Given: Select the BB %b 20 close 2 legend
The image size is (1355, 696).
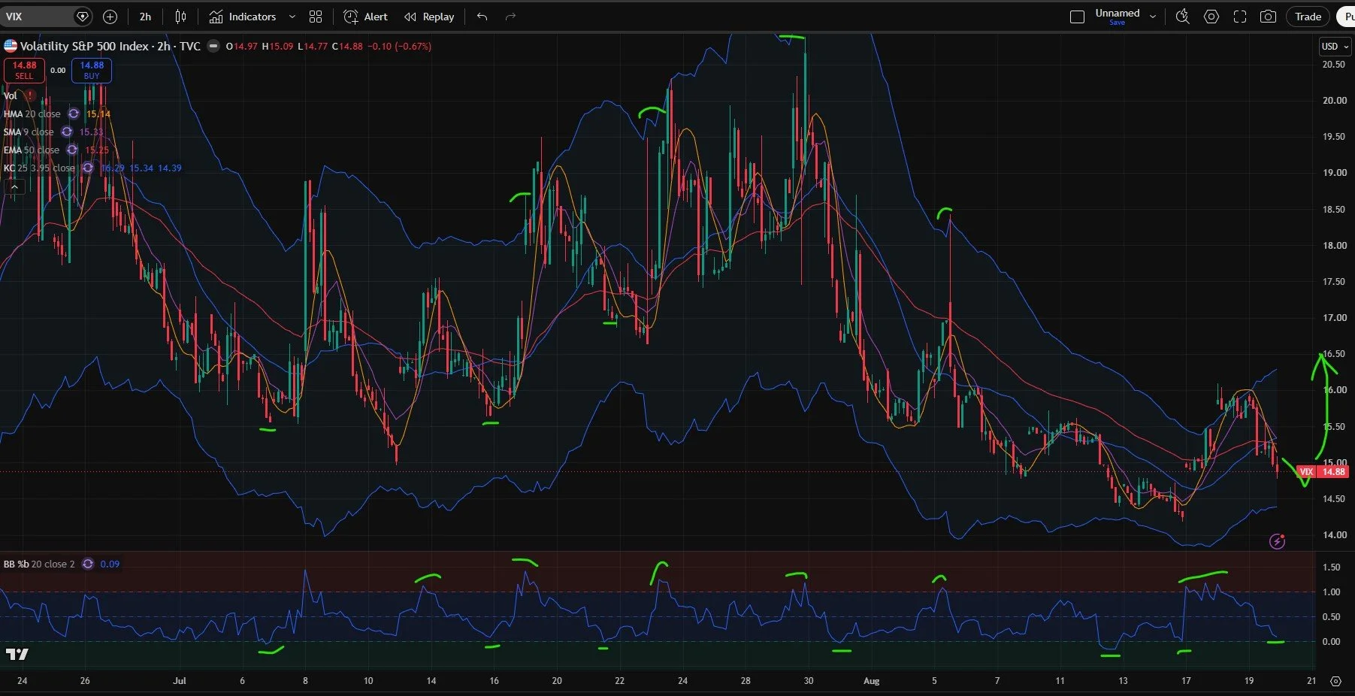Looking at the screenshot, I should point(39,564).
